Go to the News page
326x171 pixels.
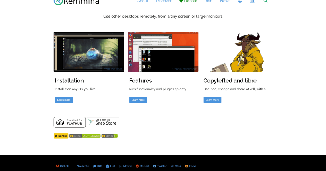pyautogui.click(x=225, y=1)
